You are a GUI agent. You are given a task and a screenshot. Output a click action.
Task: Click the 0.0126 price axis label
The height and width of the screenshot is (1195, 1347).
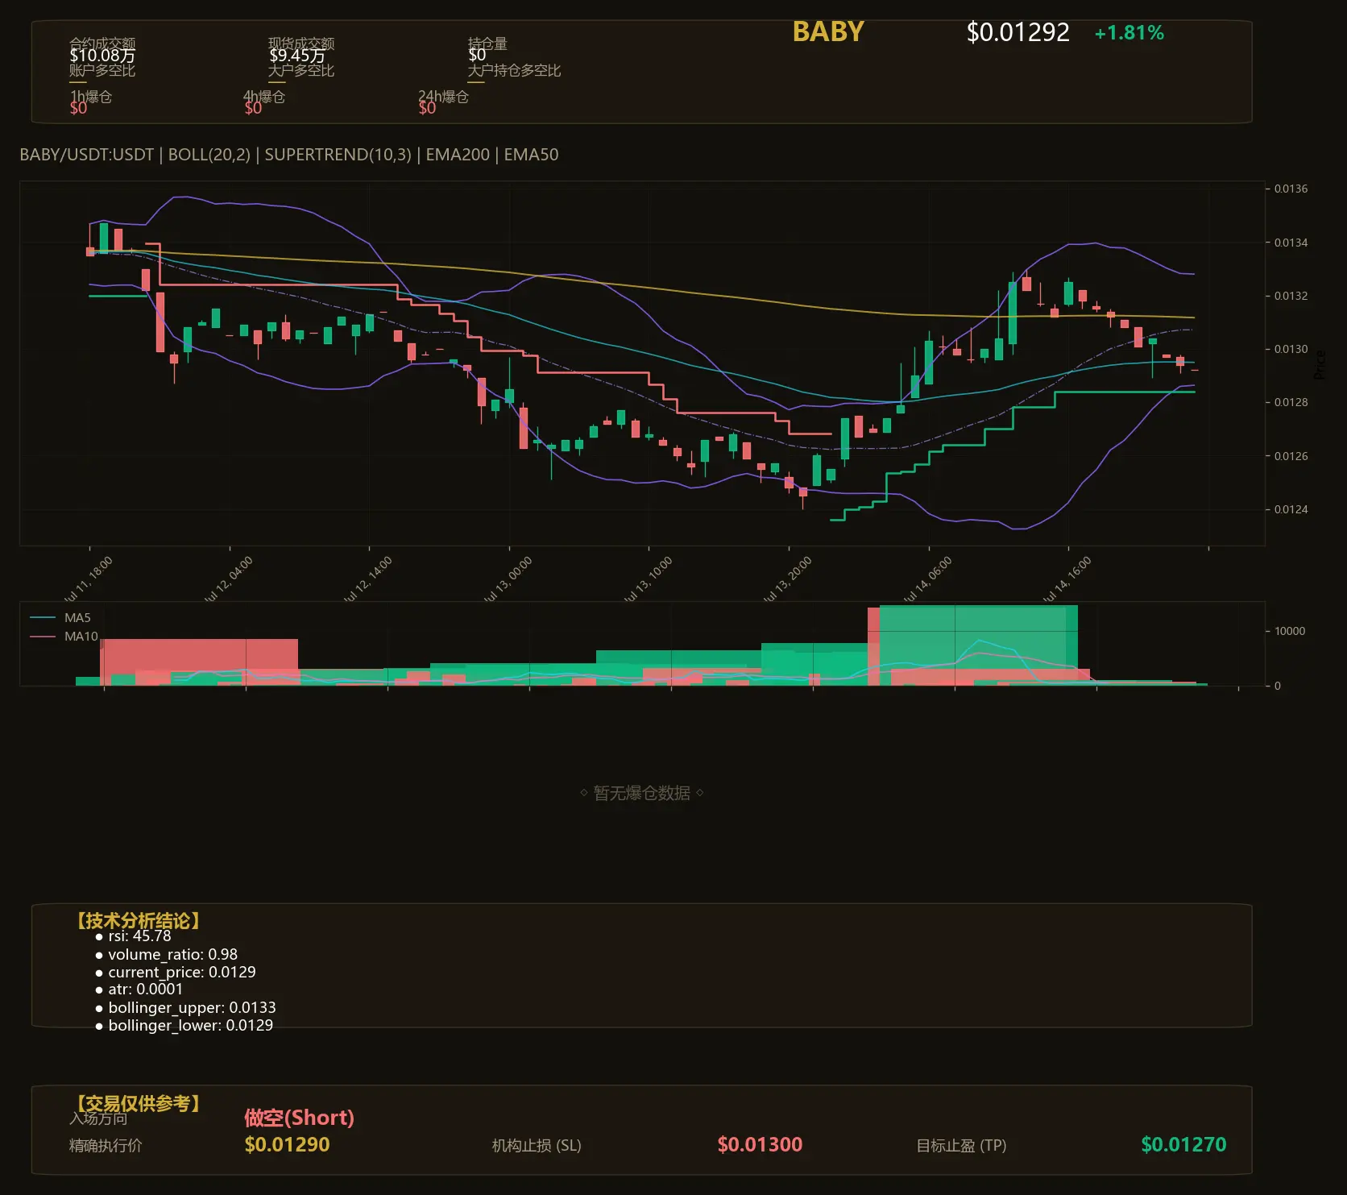(x=1291, y=456)
